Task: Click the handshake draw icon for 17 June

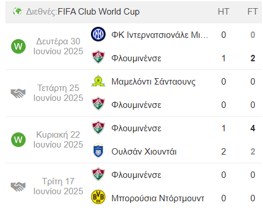Action: (x=18, y=186)
